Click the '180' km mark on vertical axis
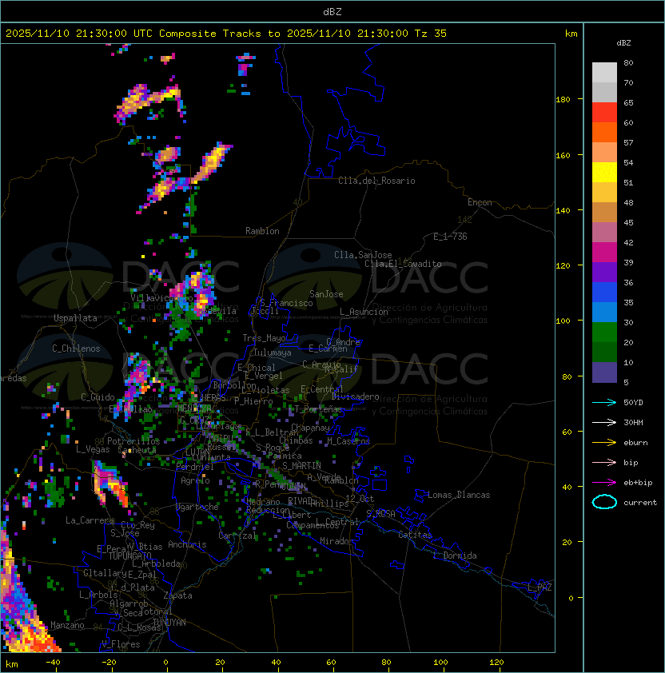Image resolution: width=665 pixels, height=673 pixels. [x=563, y=100]
